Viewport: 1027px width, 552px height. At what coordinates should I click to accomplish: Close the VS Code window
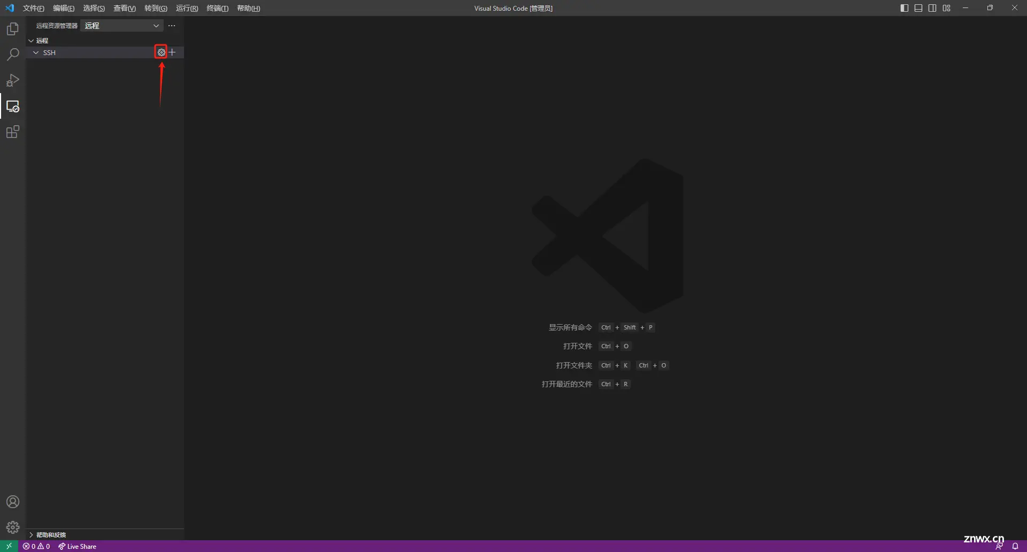tap(1015, 8)
